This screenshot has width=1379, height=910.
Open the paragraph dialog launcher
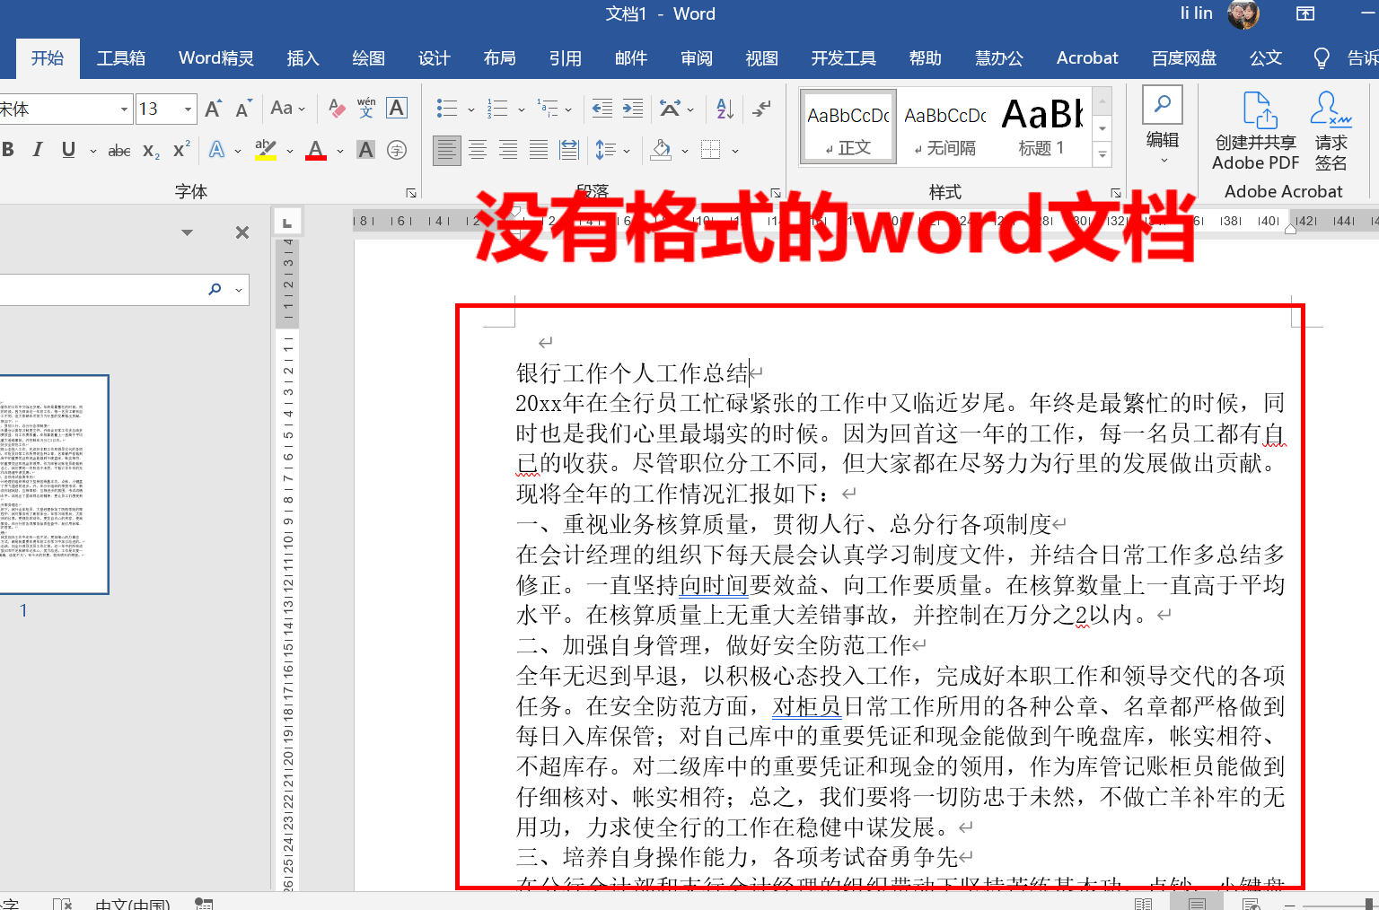pos(775,192)
